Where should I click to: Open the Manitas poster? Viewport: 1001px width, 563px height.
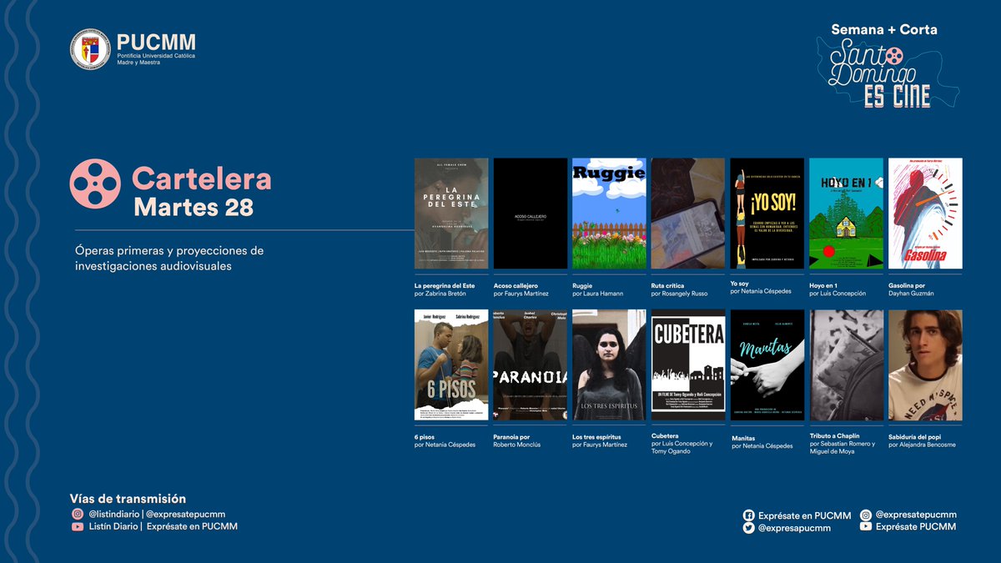pyautogui.click(x=767, y=365)
